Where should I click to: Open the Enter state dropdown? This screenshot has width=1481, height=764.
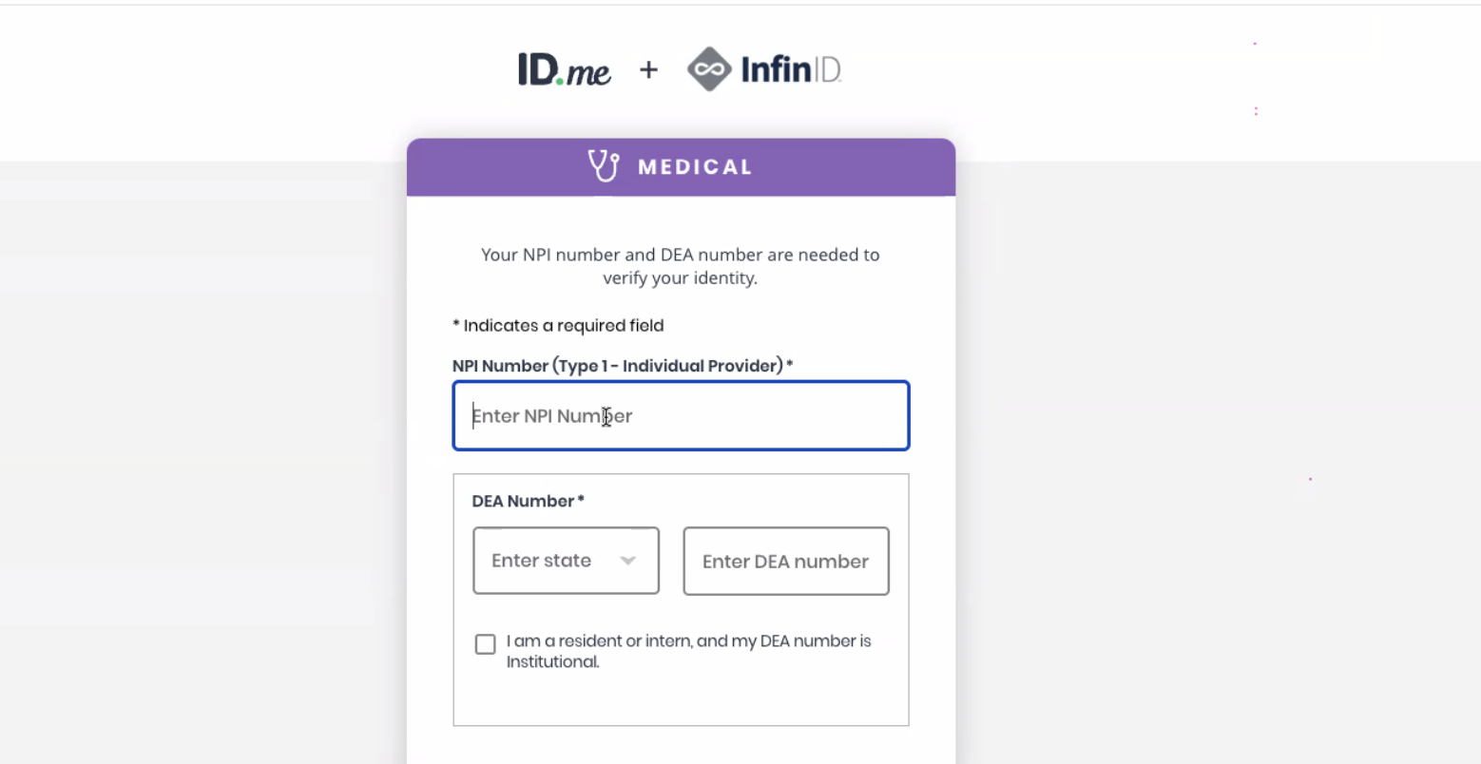tap(566, 561)
